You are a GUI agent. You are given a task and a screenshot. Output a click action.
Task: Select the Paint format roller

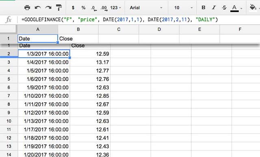[x=58, y=8]
